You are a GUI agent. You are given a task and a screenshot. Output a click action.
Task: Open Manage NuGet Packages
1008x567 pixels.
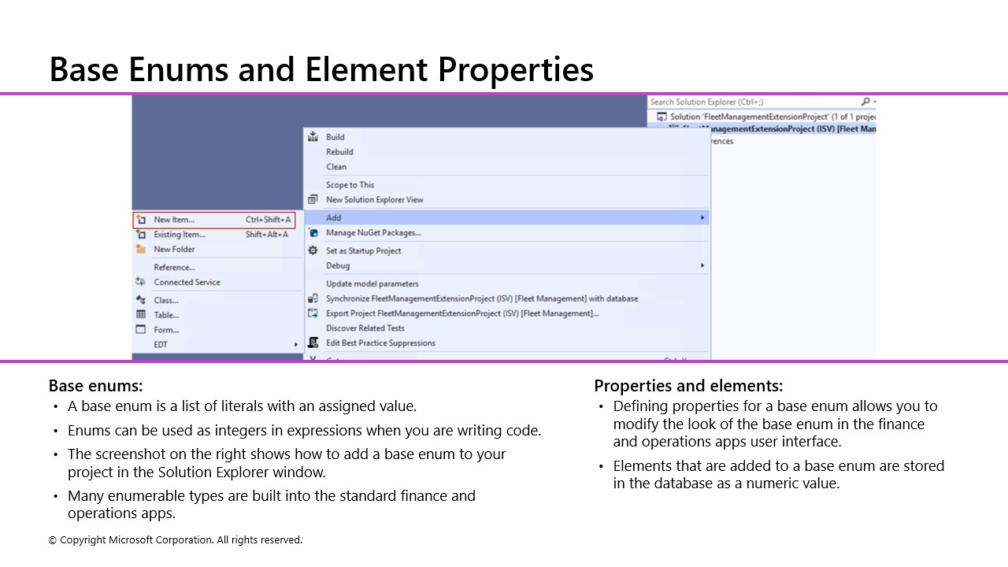(x=373, y=232)
